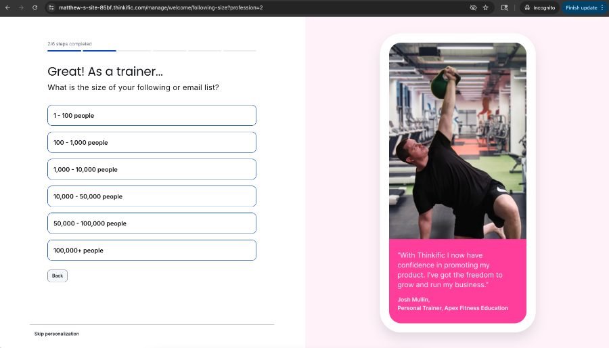The width and height of the screenshot is (609, 348).
Task: Go back with the browser back arrow
Action: pos(7,7)
